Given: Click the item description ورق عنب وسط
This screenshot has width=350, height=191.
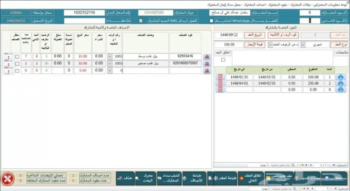Looking at the screenshot, I should [145, 56].
